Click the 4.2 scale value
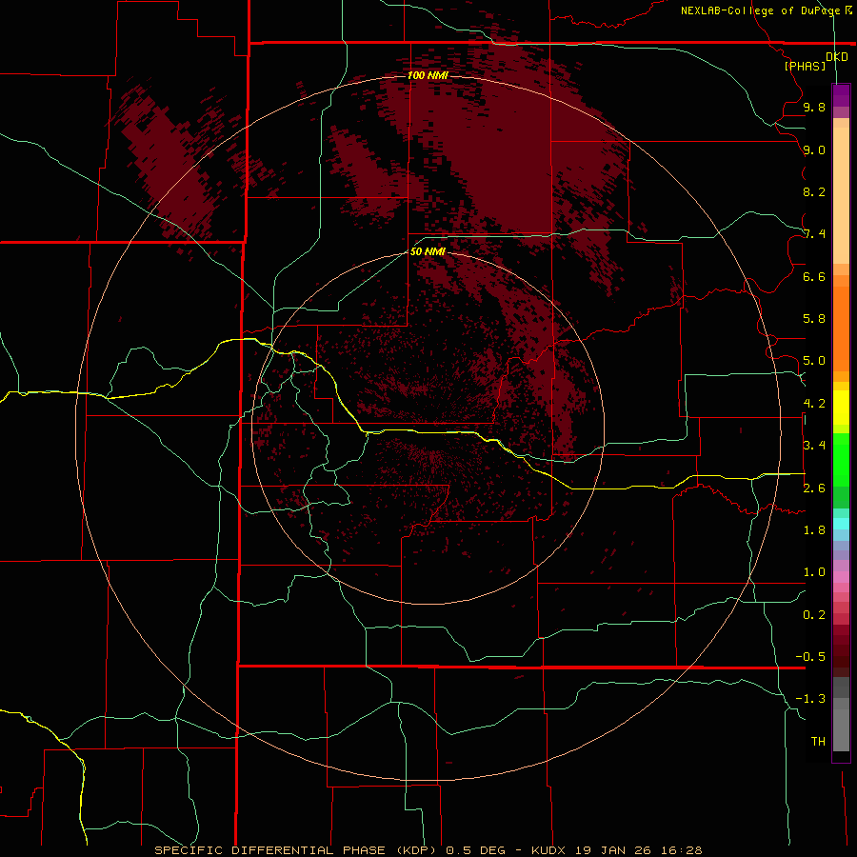This screenshot has width=857, height=857. coord(814,404)
